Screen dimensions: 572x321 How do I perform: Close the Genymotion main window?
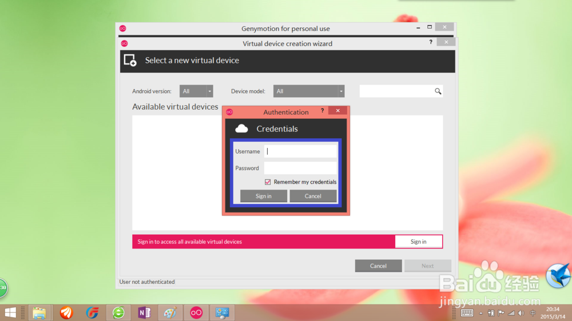(444, 27)
